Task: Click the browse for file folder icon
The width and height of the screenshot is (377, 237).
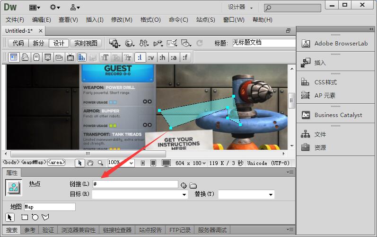Action: tap(193, 185)
